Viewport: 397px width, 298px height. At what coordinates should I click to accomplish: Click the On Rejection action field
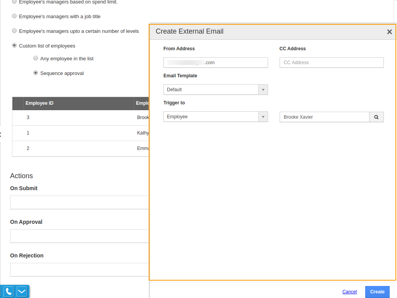coord(79,270)
